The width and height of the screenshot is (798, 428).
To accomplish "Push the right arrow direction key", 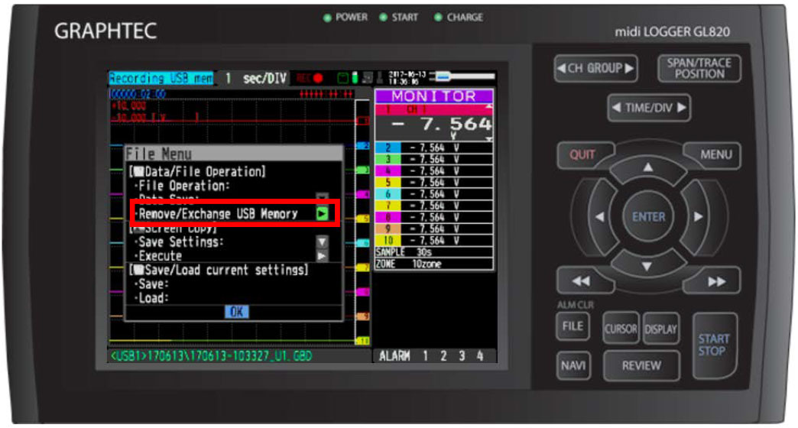I will tap(698, 216).
